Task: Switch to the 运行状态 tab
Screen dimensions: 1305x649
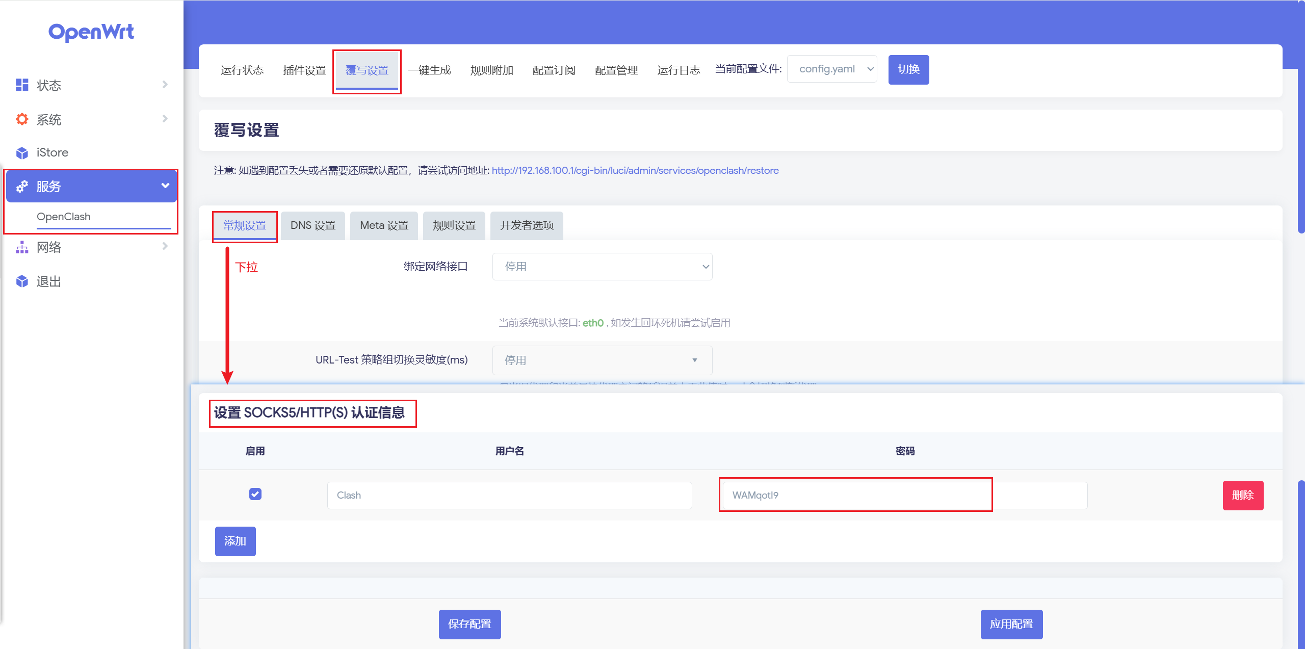Action: tap(242, 70)
